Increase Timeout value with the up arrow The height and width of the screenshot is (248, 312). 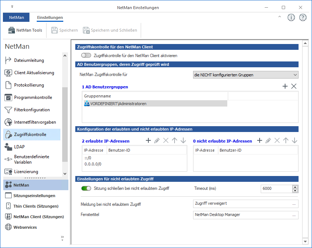click(295, 187)
